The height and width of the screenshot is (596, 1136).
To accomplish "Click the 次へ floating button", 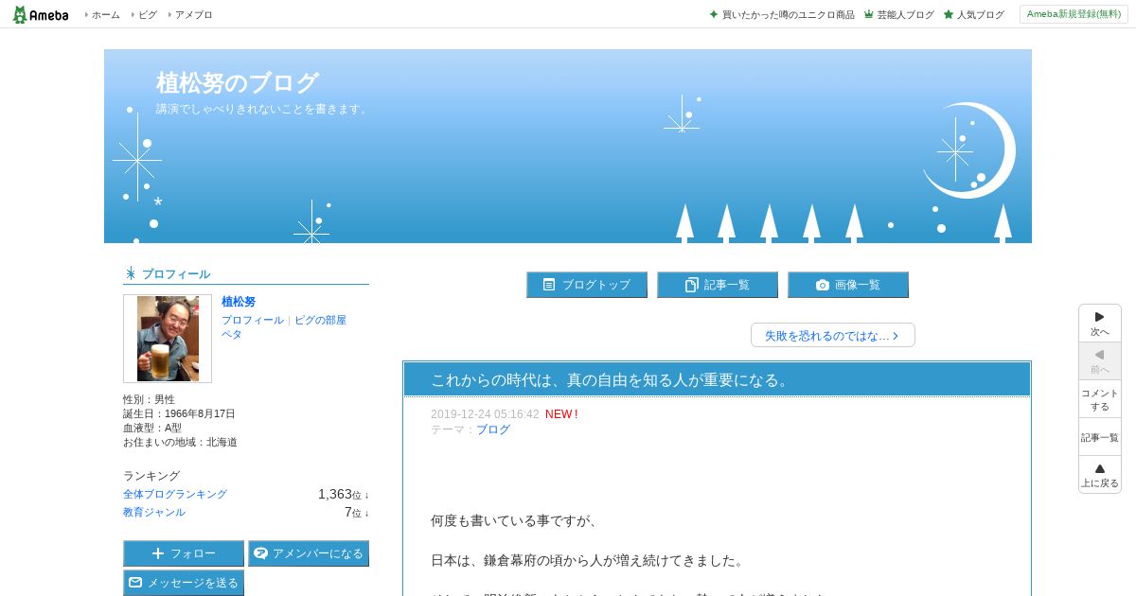I will point(1100,324).
